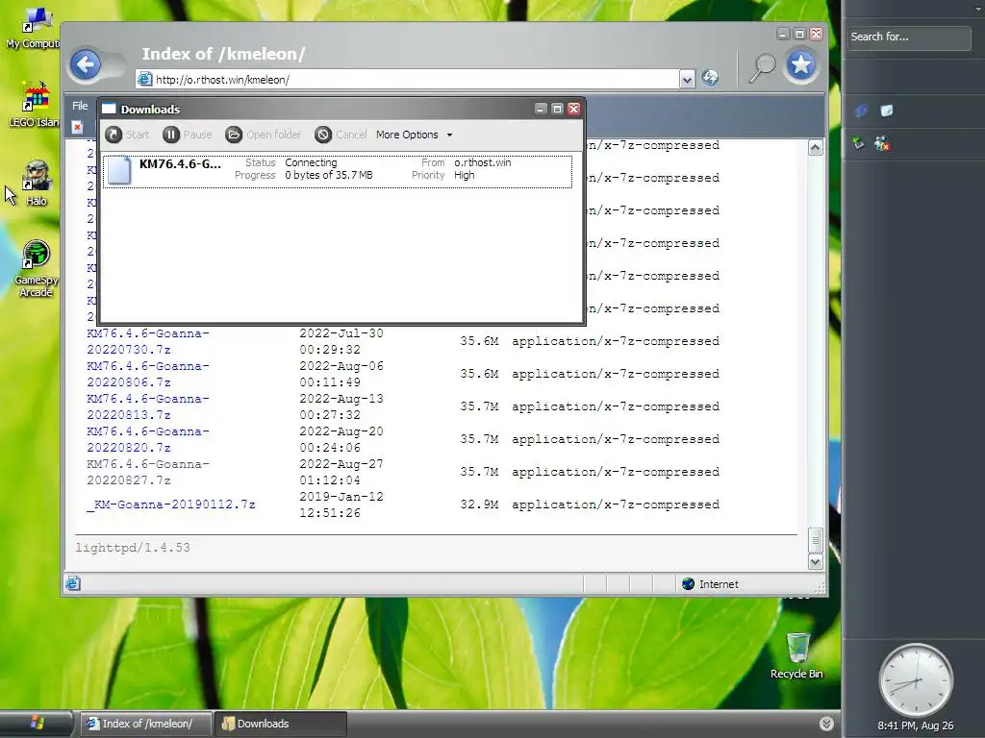Click the '2022-Jul-30 00:29:32' date cell
The image size is (985, 738).
[x=341, y=341]
